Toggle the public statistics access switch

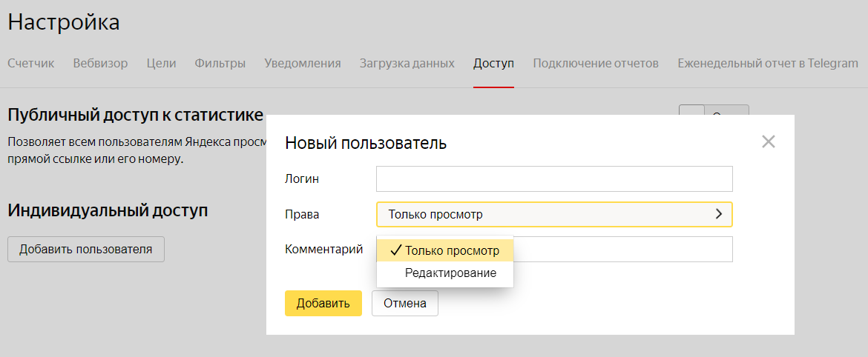click(x=714, y=111)
